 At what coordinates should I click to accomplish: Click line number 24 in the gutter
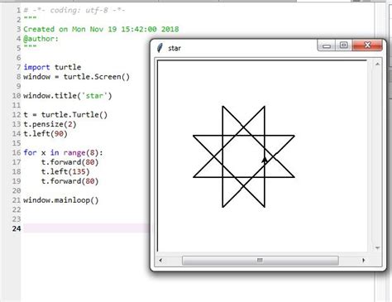(17, 228)
